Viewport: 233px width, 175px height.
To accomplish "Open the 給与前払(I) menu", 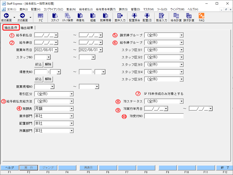I will pyautogui.click(x=86, y=9).
